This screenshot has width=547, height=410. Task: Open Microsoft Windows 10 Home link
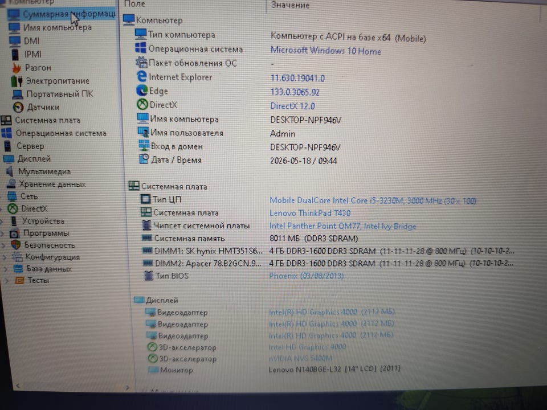pyautogui.click(x=325, y=51)
